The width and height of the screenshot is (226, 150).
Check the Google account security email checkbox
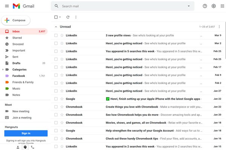coord(56,130)
